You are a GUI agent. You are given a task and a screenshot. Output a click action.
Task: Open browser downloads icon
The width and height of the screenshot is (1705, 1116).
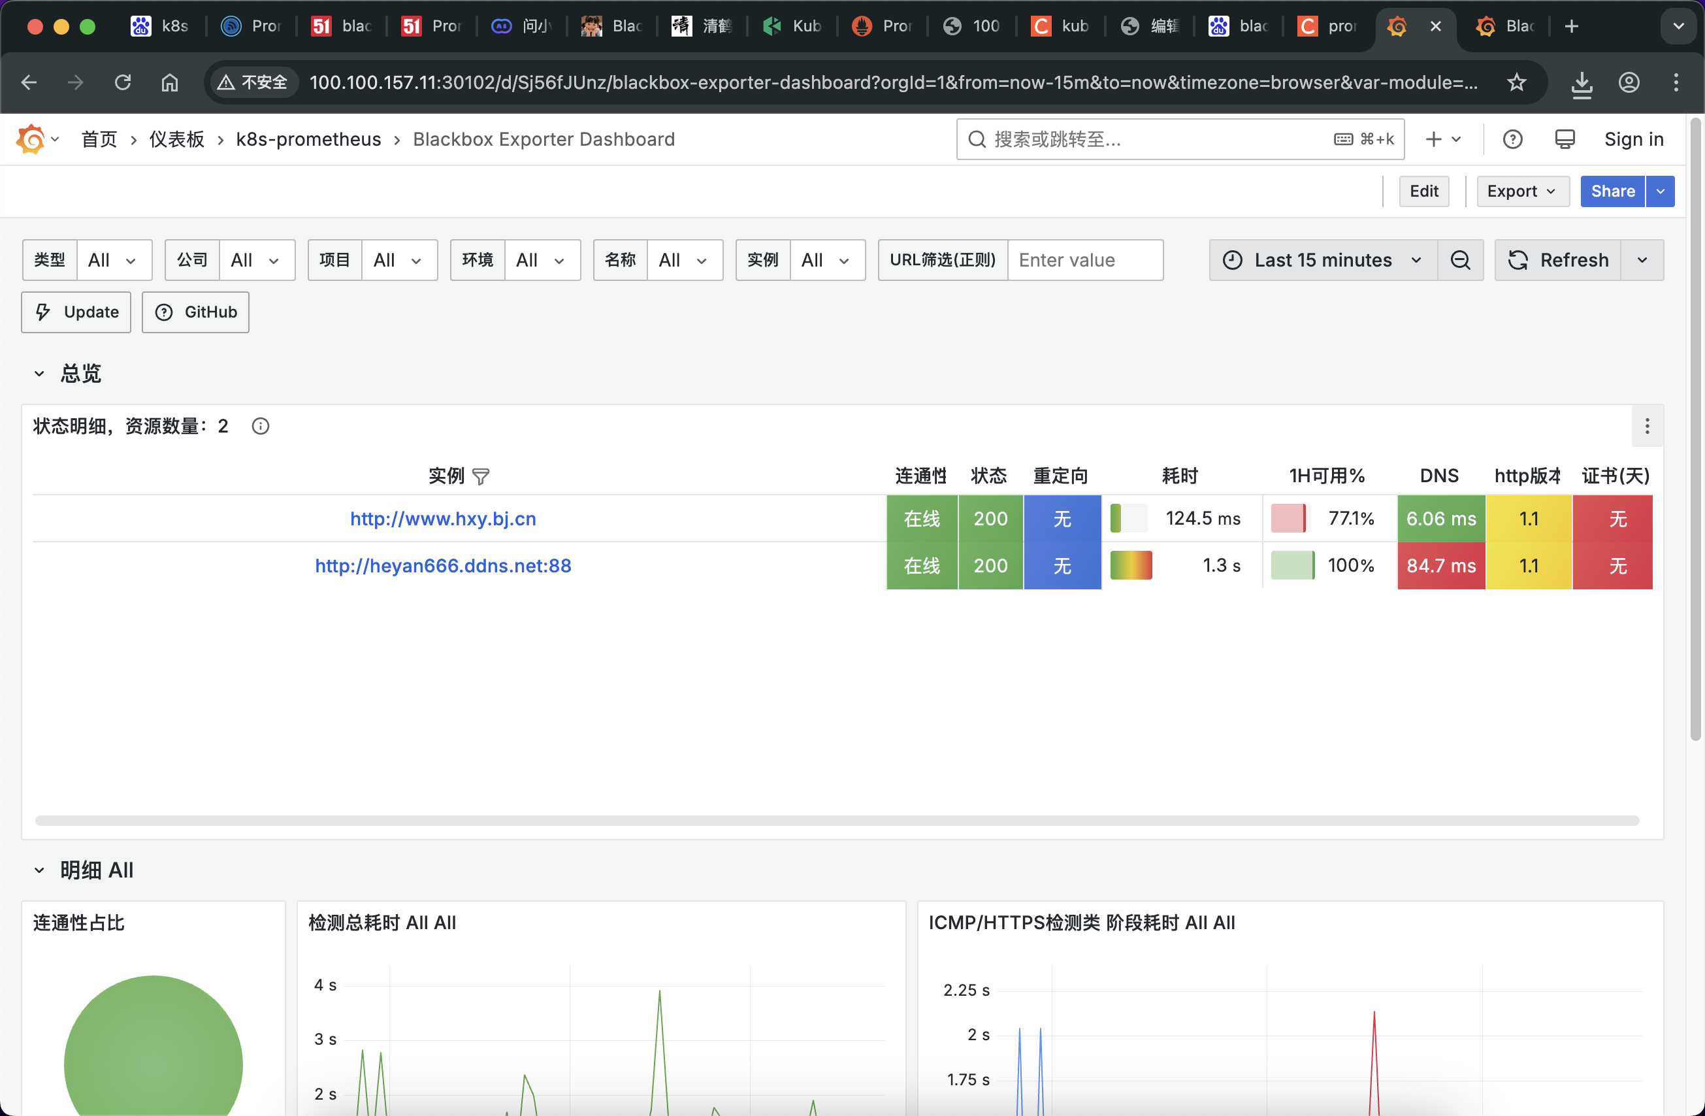tap(1582, 84)
